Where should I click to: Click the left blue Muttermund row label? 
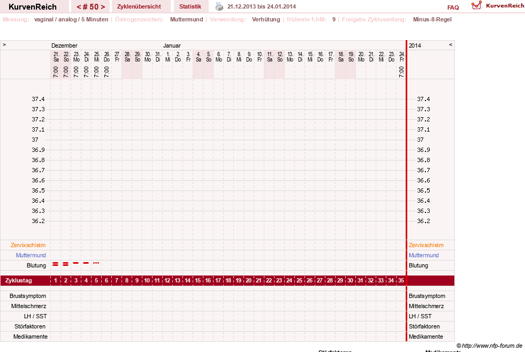click(31, 255)
